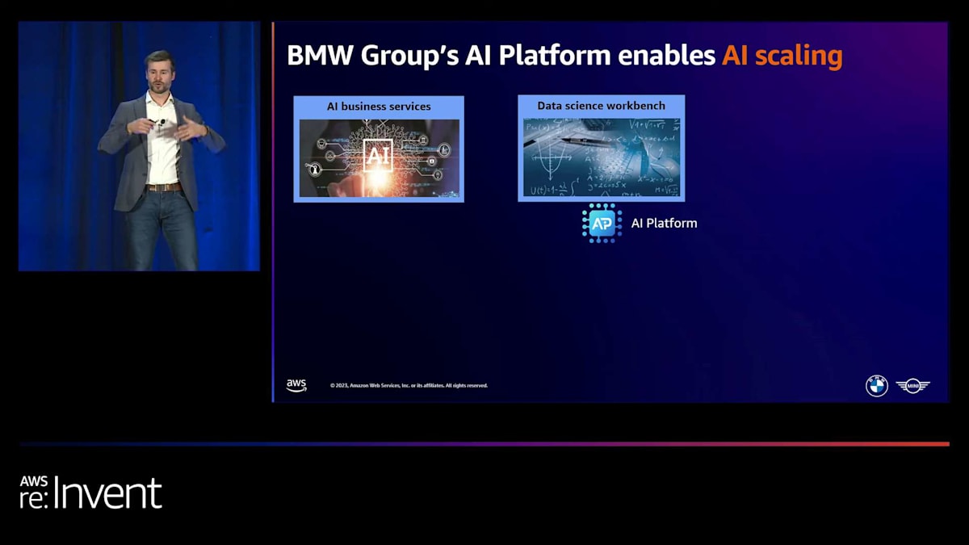Select the speaker video feed
969x545 pixels.
click(139, 146)
